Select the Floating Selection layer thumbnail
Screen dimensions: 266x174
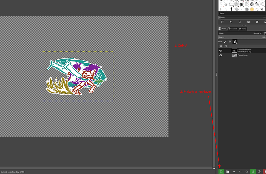(234, 50)
